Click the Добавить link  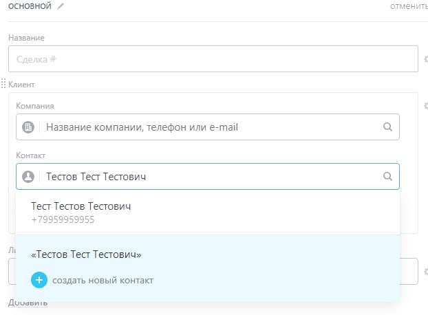click(x=28, y=303)
